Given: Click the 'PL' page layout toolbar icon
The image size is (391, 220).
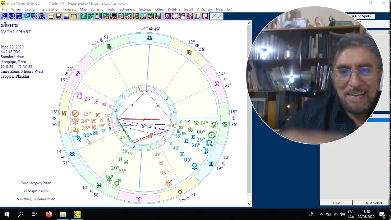Looking at the screenshot, I should pos(98,16).
